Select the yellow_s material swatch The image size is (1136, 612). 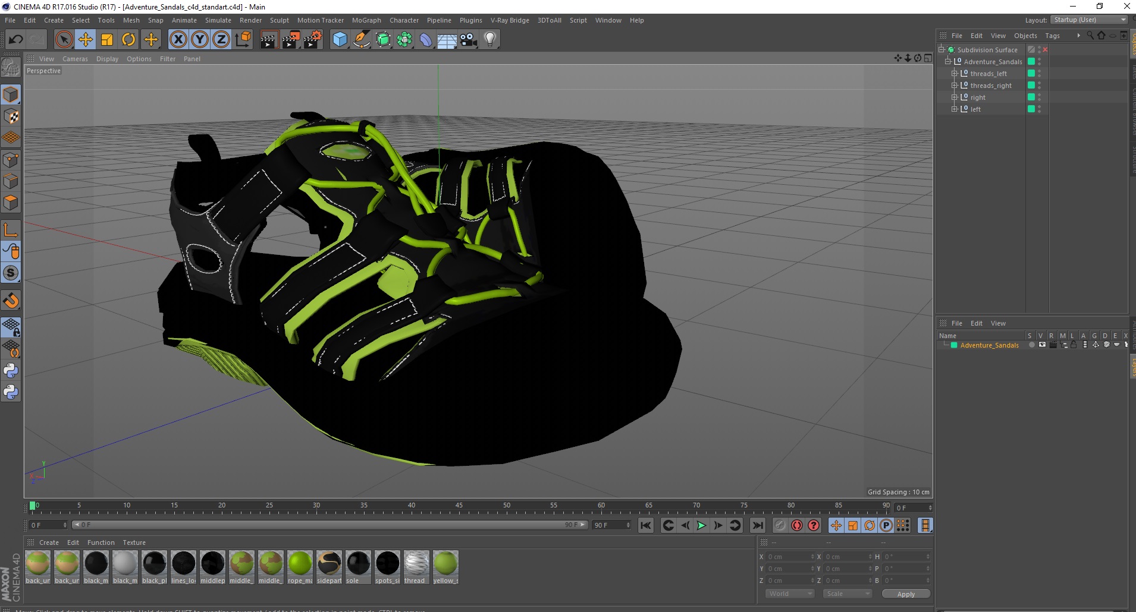point(445,567)
